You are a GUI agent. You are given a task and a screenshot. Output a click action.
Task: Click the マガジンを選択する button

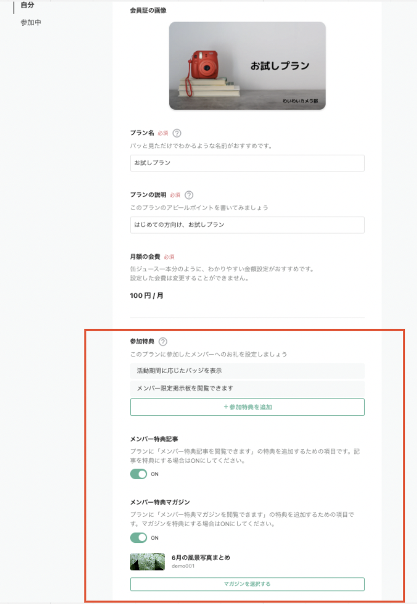pos(247,584)
